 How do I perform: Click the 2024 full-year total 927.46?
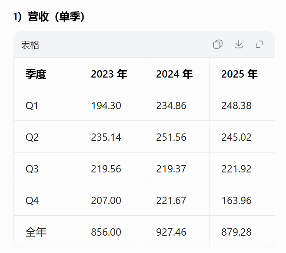click(171, 232)
